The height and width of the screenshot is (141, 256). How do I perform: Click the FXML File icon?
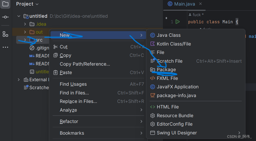point(153,78)
